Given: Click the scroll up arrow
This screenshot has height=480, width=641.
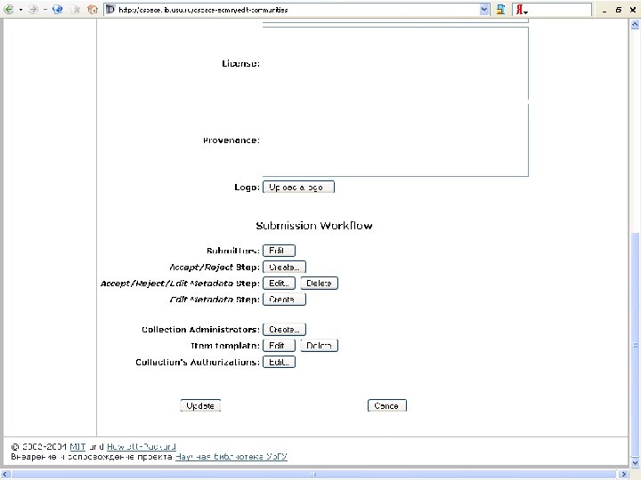Looking at the screenshot, I should [x=635, y=25].
